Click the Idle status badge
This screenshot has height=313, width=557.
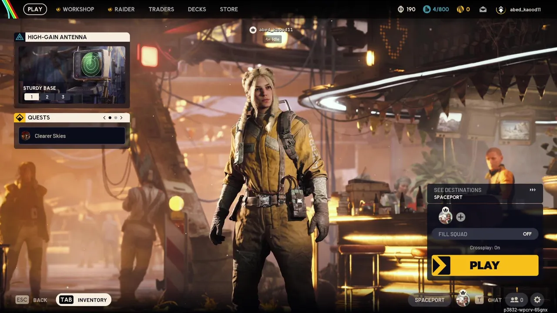point(272,39)
